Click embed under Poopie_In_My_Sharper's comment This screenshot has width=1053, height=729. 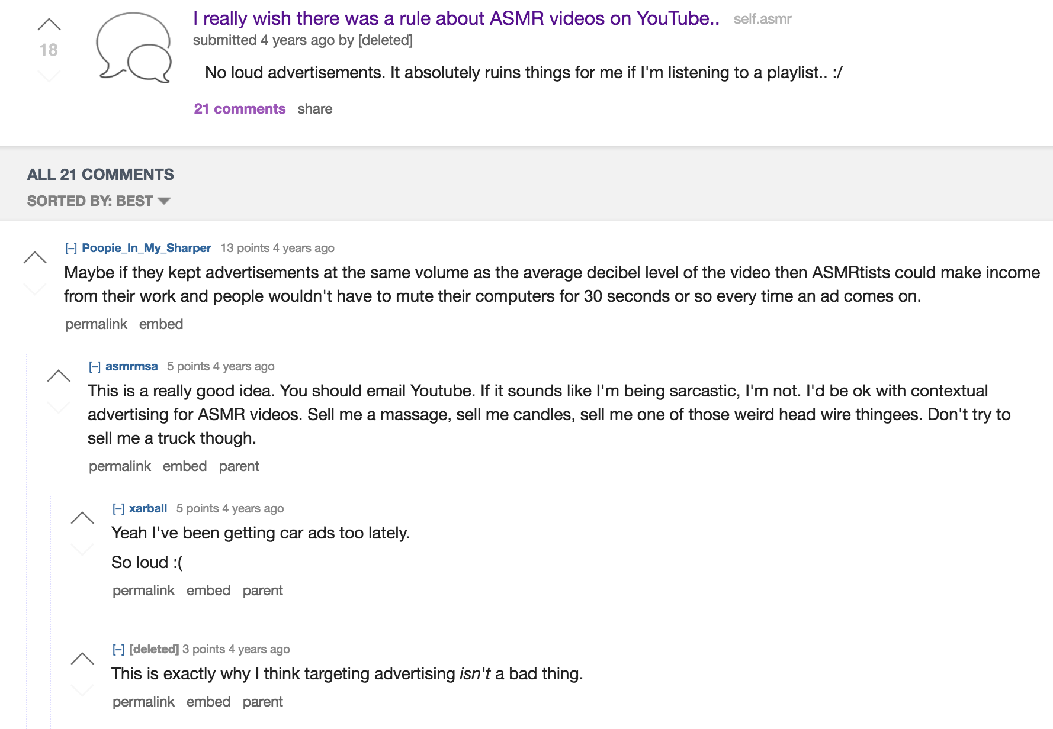161,324
